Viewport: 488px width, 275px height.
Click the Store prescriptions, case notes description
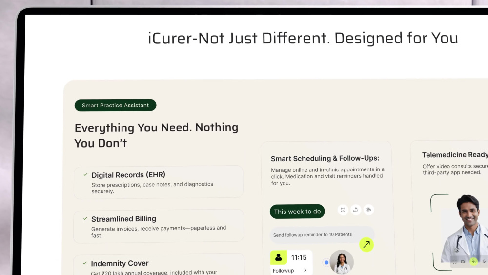152,188
